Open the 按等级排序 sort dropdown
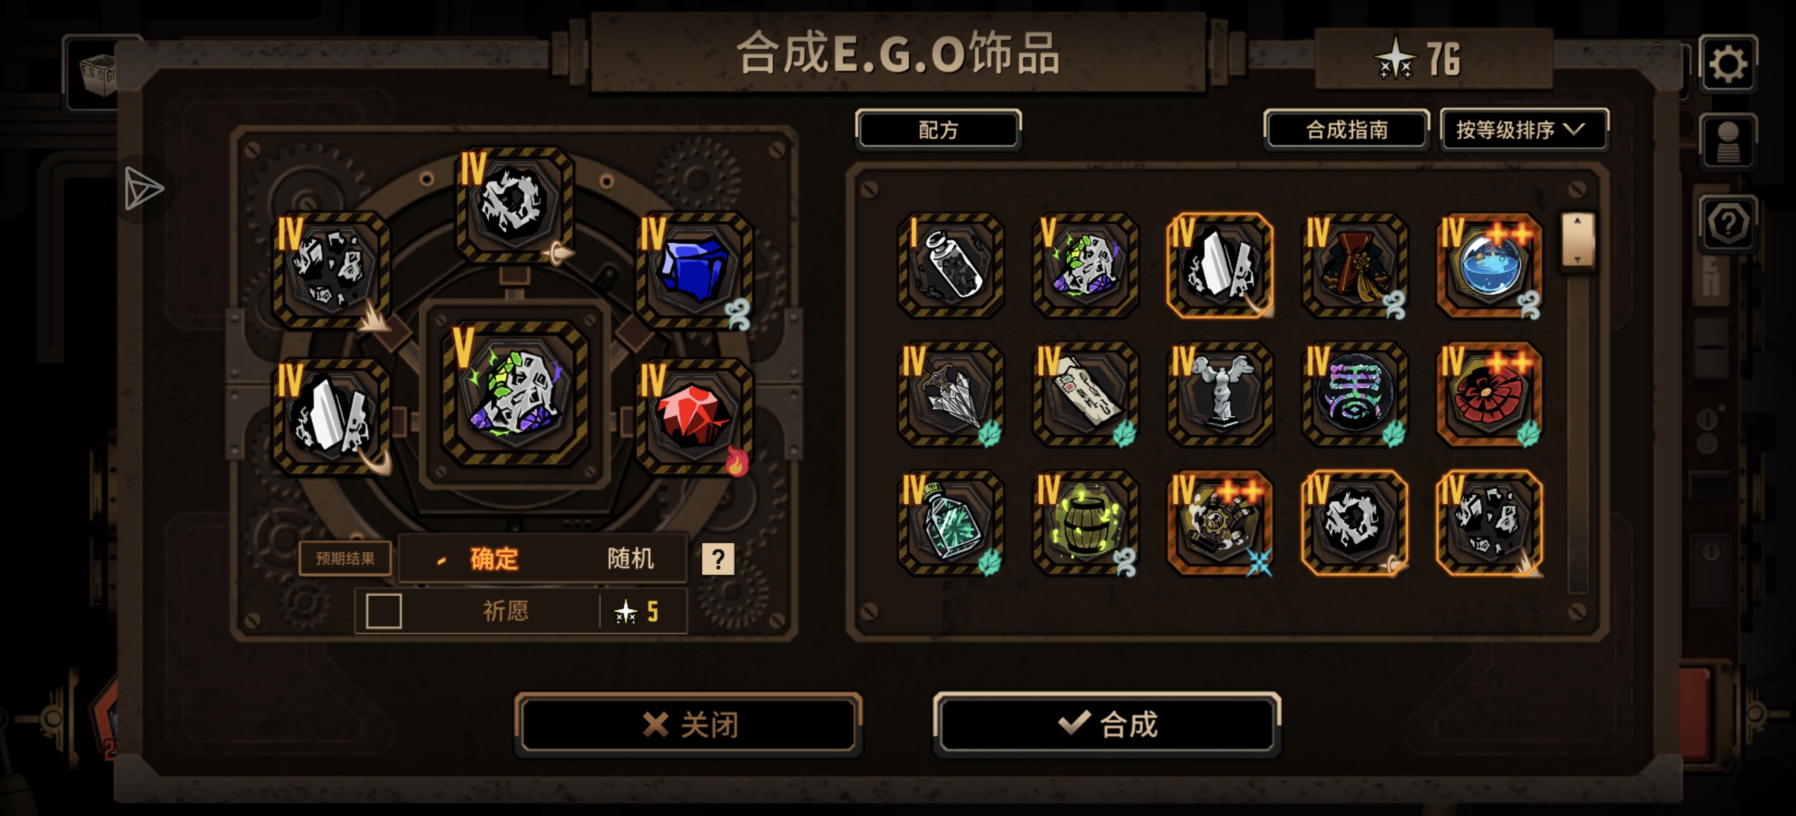Screen dimensions: 1796x816 click(1524, 130)
